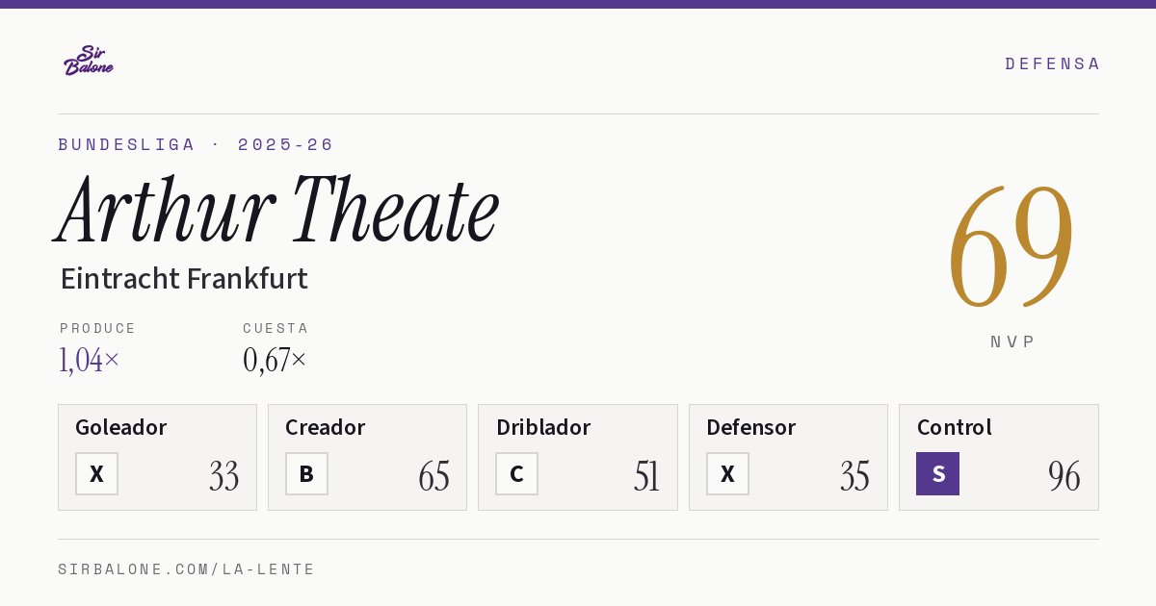The height and width of the screenshot is (606, 1156).
Task: Click the Control score 96
Action: pos(1064,476)
